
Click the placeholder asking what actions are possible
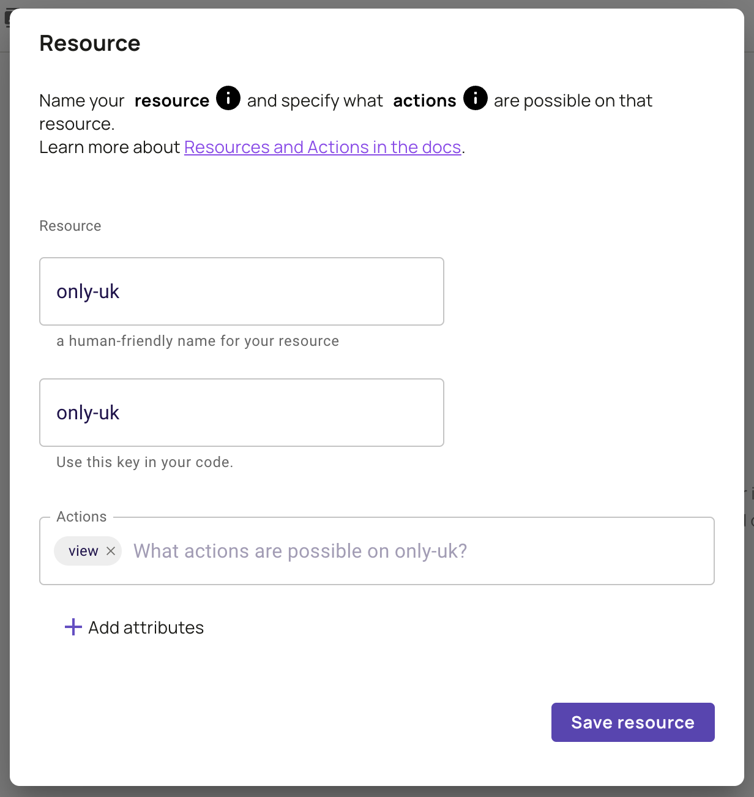coord(299,551)
